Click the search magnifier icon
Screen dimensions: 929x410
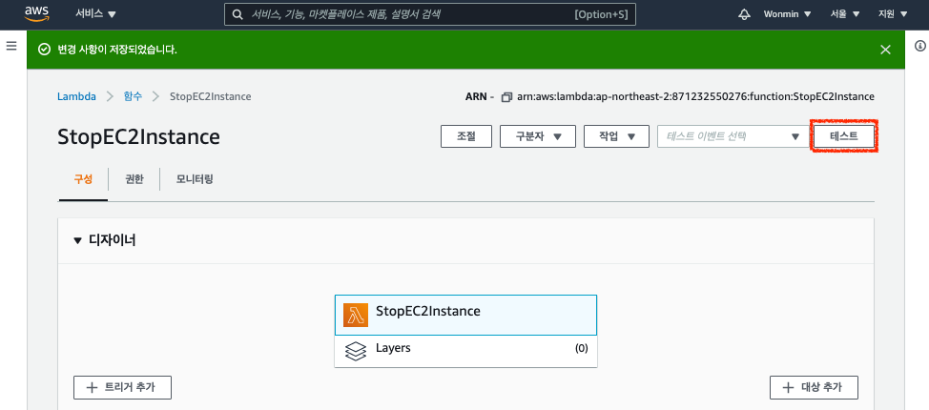coord(237,15)
